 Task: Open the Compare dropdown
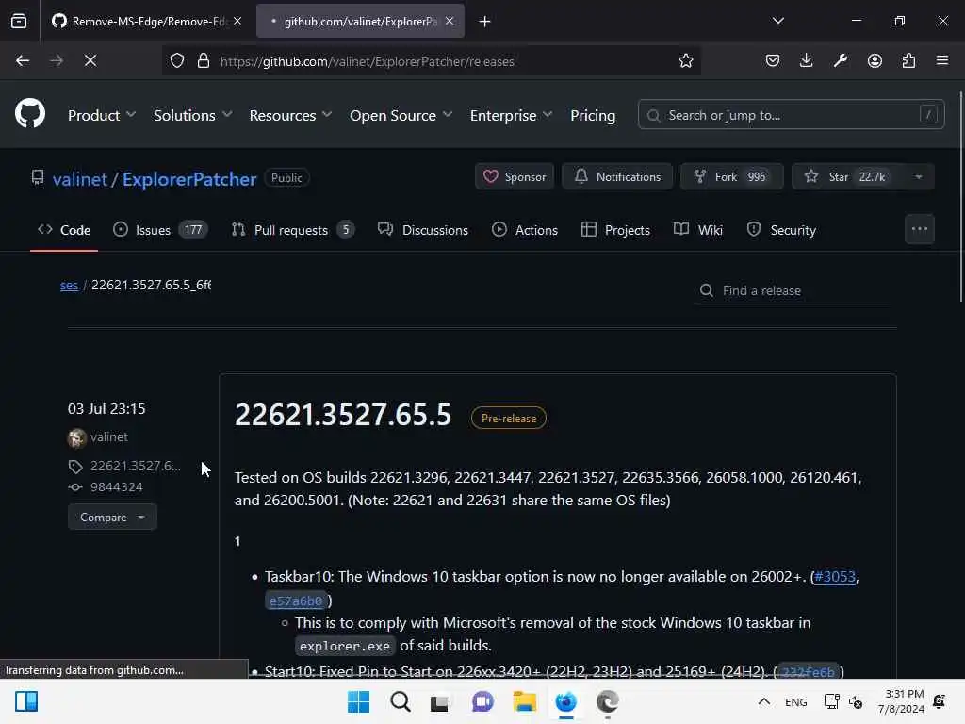(112, 518)
